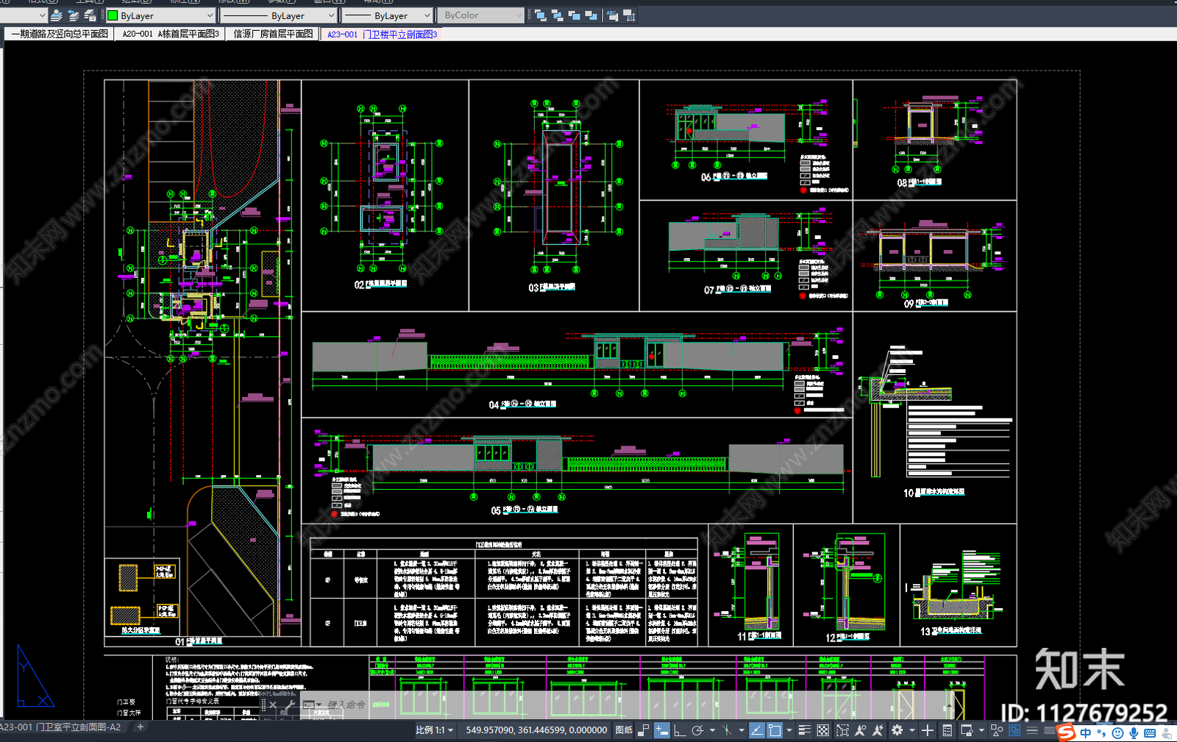Expand the 比例 1:1 scale dropdown
This screenshot has width=1177, height=742.
point(435,730)
